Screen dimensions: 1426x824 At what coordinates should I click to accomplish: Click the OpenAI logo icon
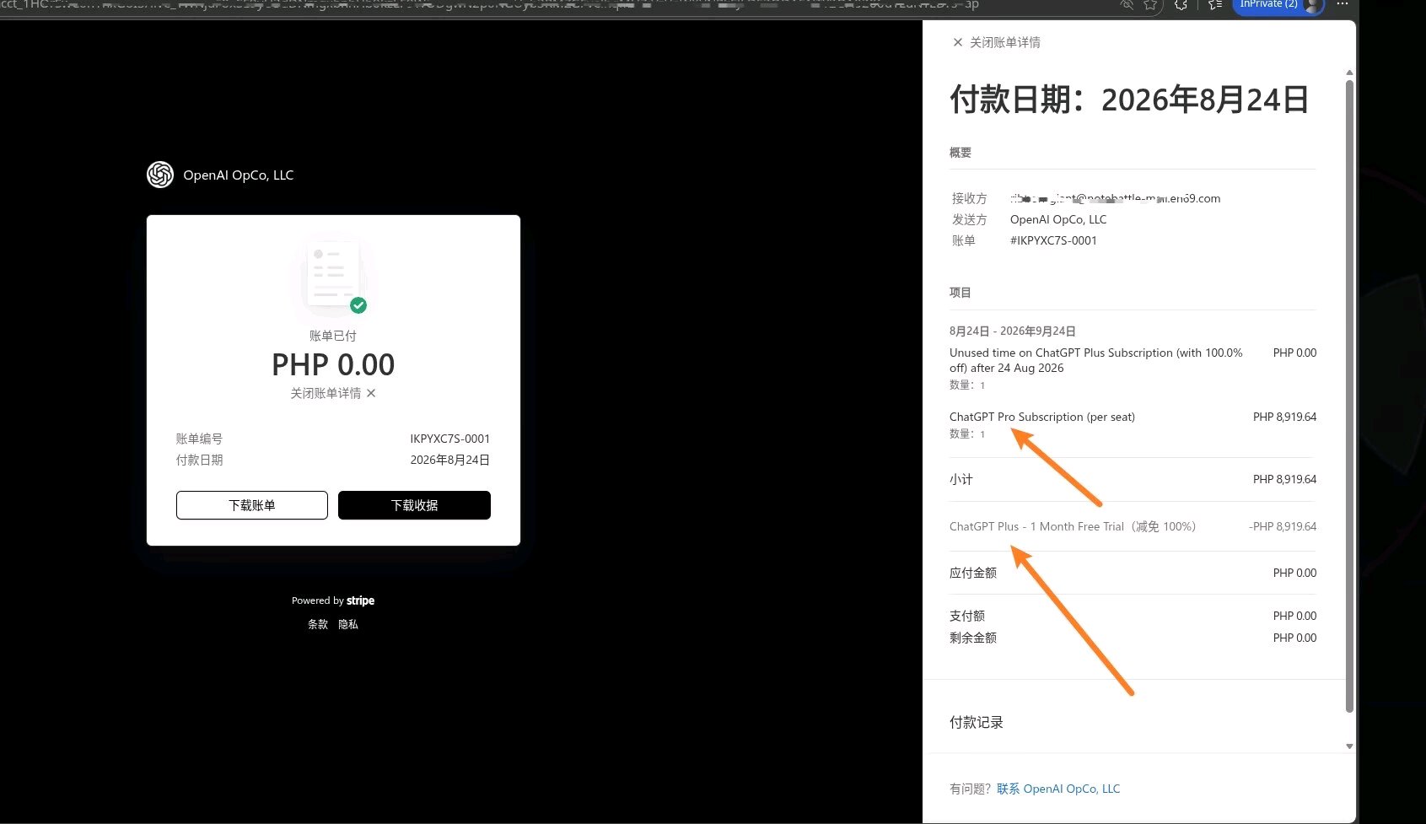coord(160,175)
